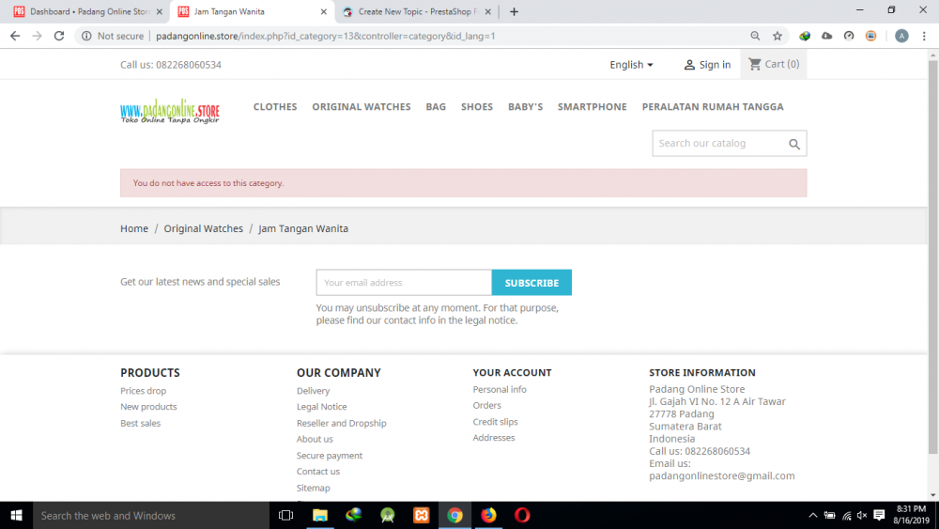939x529 pixels.
Task: Open the Prices drop link
Action: click(143, 391)
